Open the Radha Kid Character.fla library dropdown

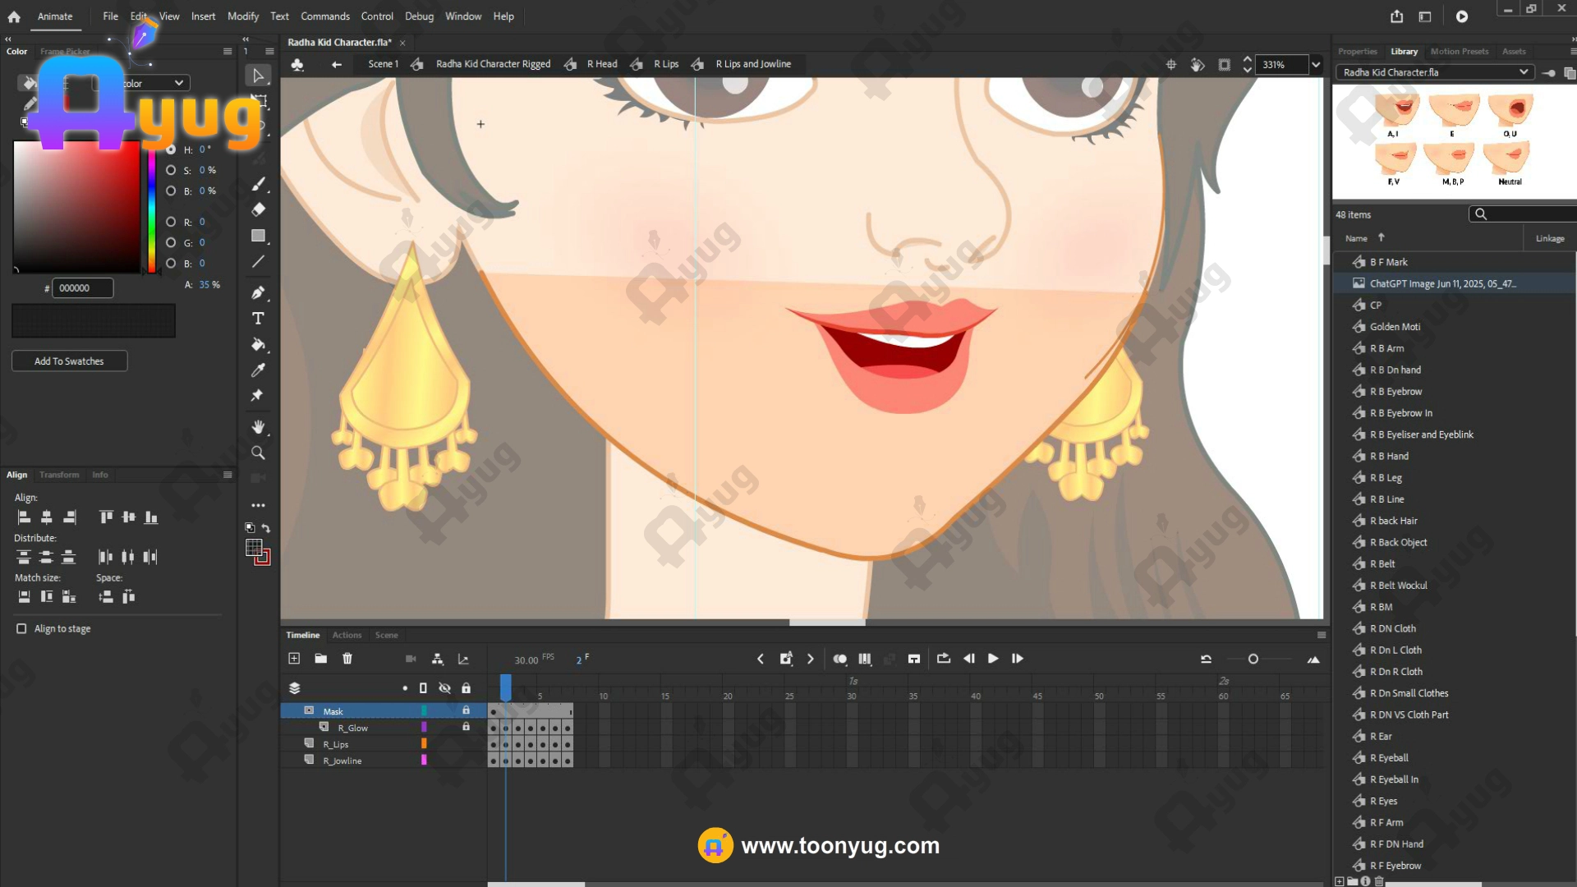(1435, 72)
